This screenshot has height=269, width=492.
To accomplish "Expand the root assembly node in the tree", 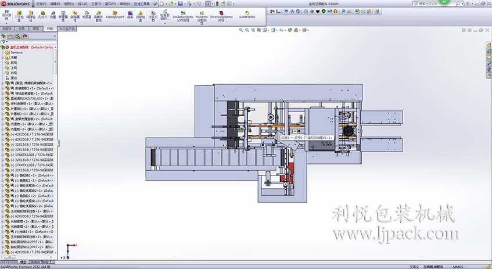I will pos(2,47).
